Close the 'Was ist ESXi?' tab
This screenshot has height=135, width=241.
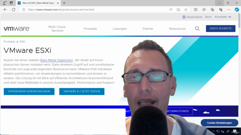[58, 3]
